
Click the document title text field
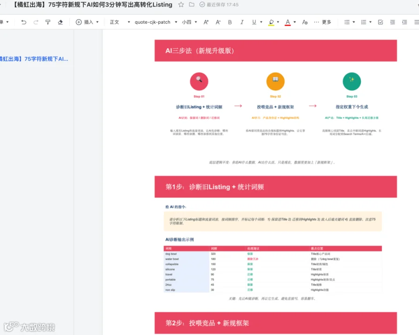(x=93, y=5)
